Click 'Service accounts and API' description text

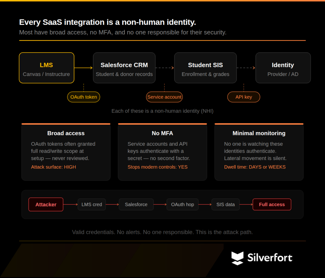coord(157,144)
